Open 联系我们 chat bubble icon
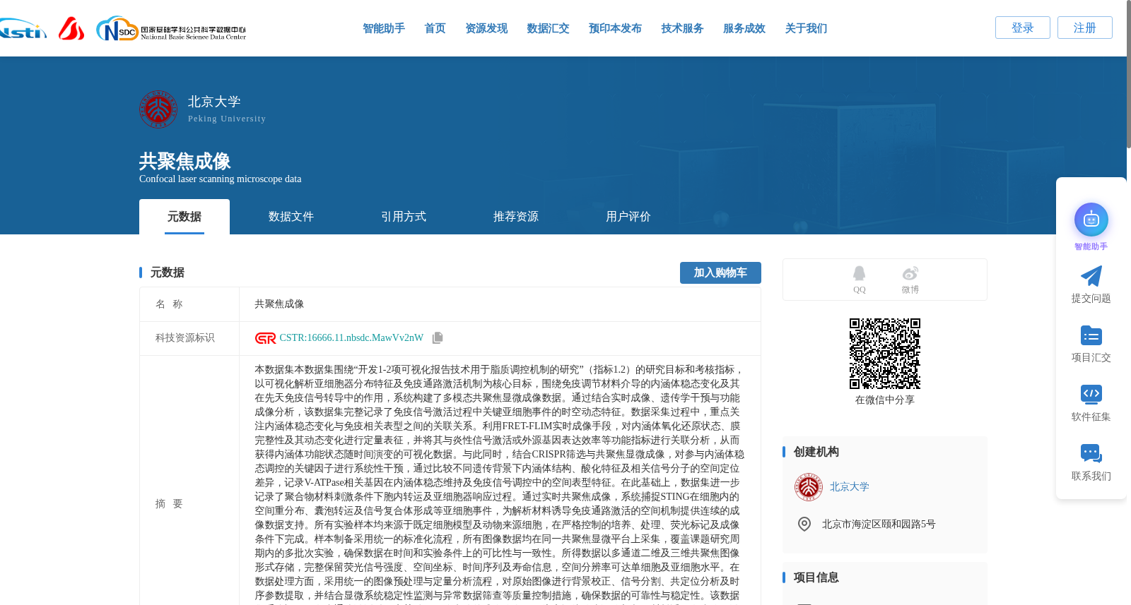This screenshot has height=605, width=1131. (1091, 453)
